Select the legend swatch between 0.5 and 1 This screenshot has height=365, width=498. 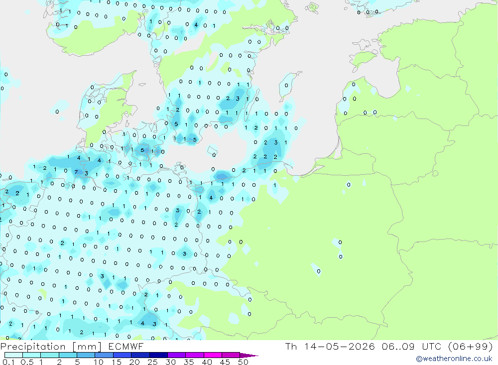tap(31, 355)
